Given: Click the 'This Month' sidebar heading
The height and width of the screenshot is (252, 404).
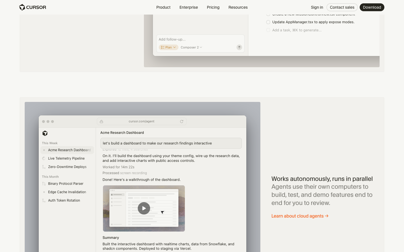Looking at the screenshot, I should coord(50,177).
